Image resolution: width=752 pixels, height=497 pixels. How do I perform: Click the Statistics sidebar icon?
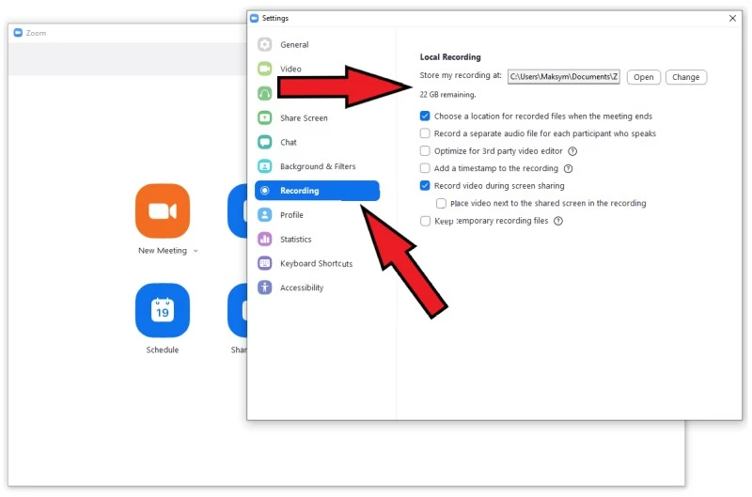pyautogui.click(x=265, y=239)
